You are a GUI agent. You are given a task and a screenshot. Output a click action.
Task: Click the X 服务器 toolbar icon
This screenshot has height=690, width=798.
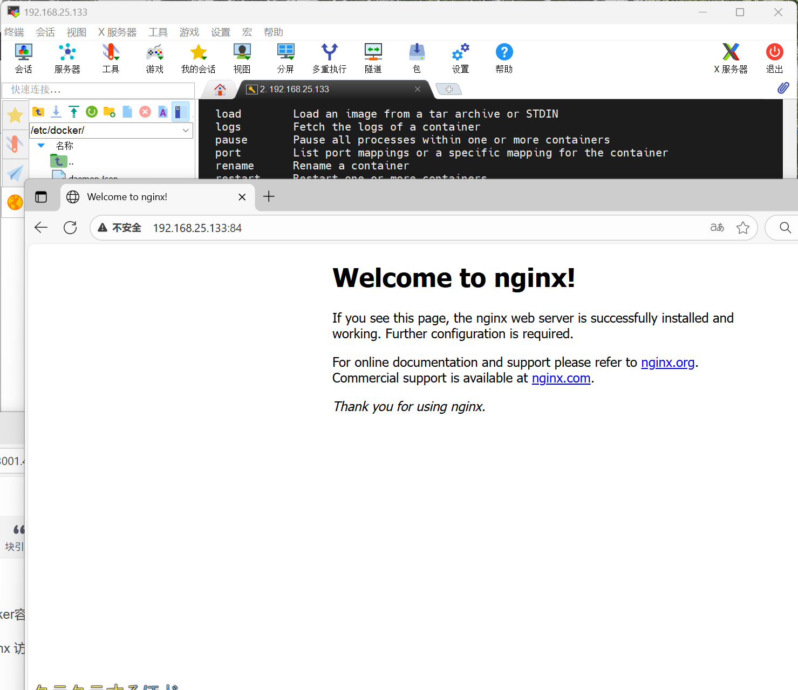pos(731,58)
